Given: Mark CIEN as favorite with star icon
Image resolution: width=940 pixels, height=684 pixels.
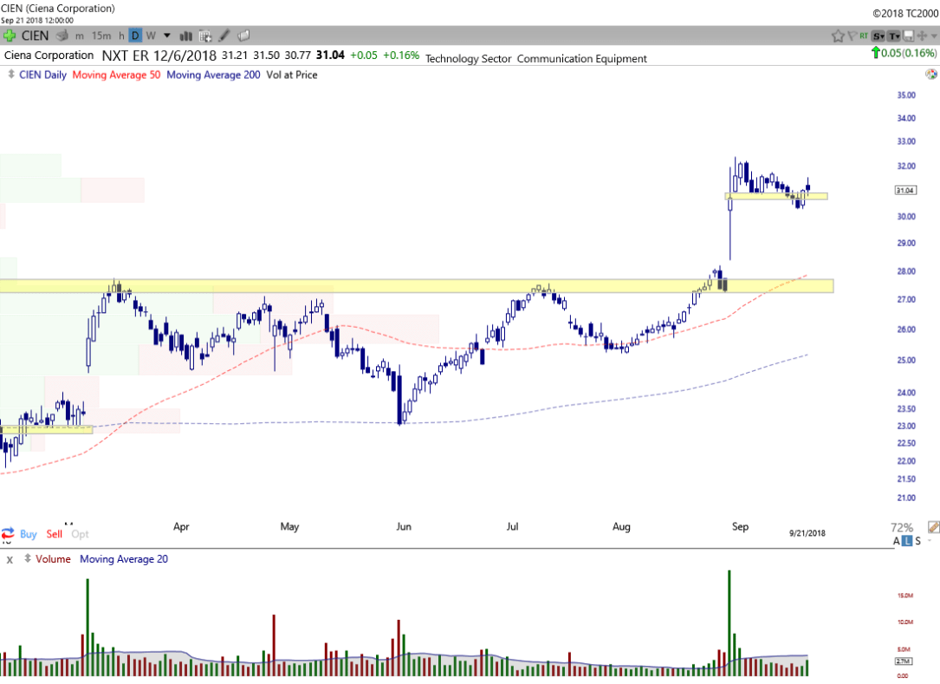Looking at the screenshot, I should [x=838, y=36].
